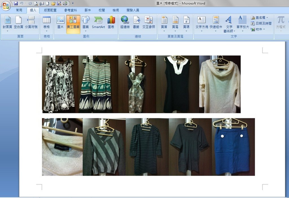Open the 版面配置 Page Layout tab
289x198 pixels.
pyautogui.click(x=50, y=10)
